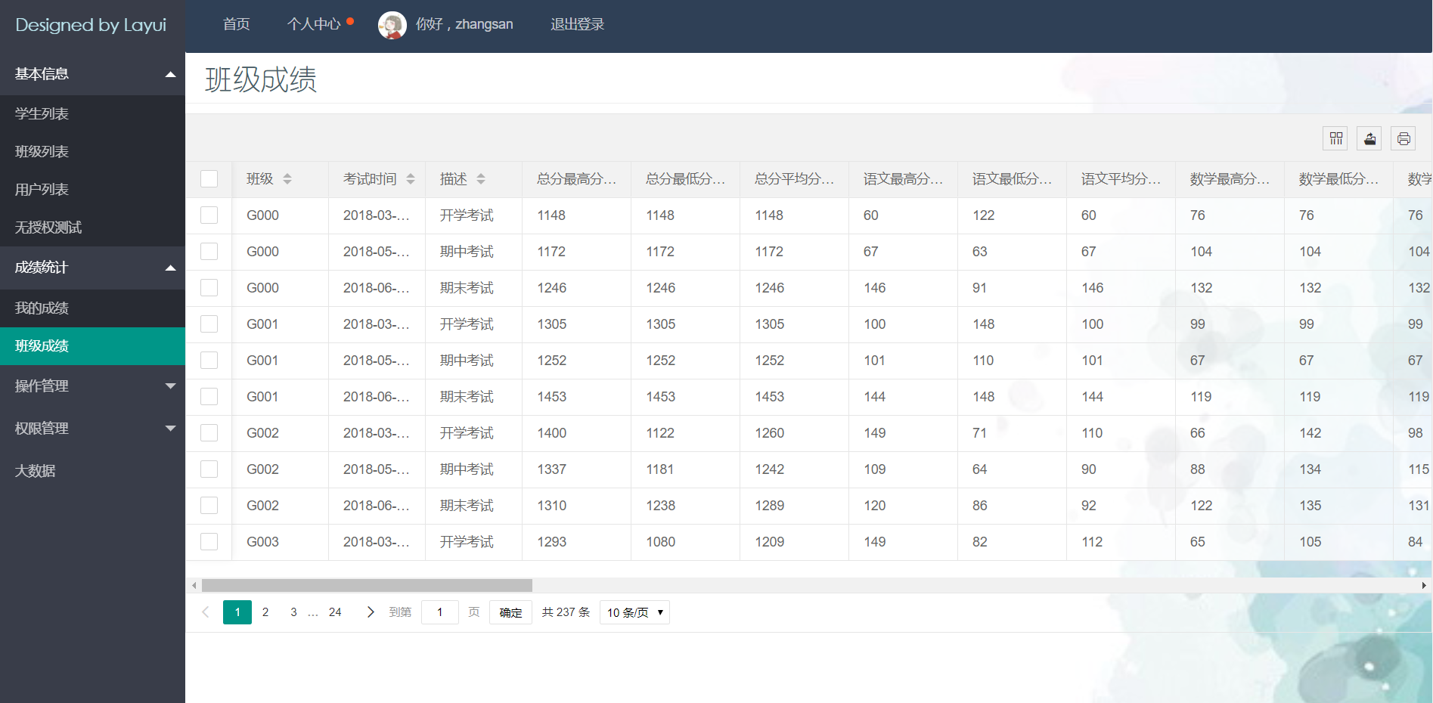Click the 1400 cell in G002 开学考试 row
1433x703 pixels.
(576, 433)
